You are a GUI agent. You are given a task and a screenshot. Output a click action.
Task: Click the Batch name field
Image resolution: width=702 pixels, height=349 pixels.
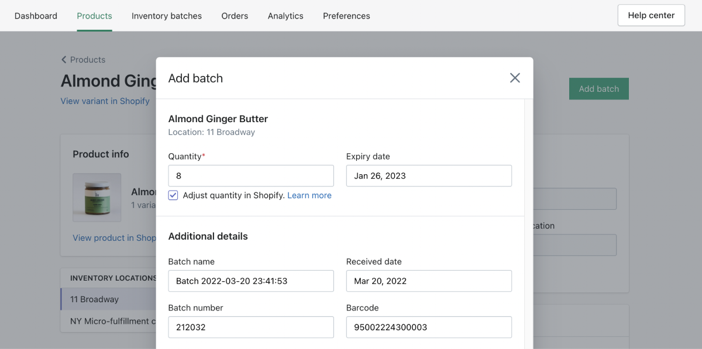click(251, 281)
